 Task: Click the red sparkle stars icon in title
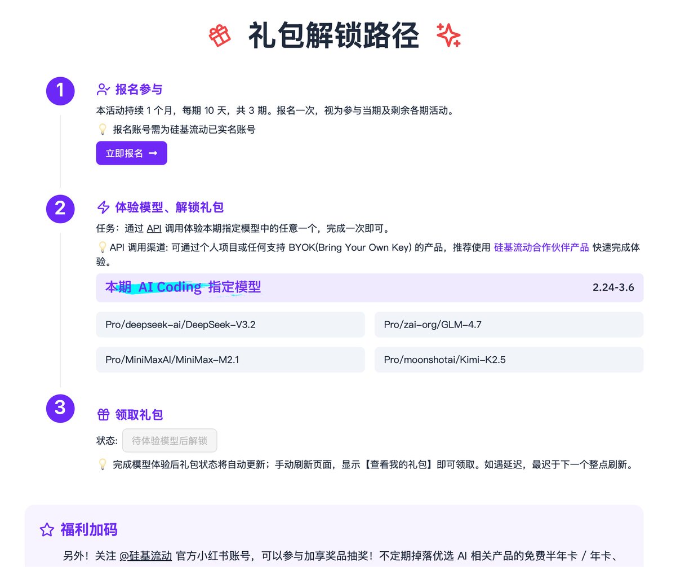tap(449, 35)
